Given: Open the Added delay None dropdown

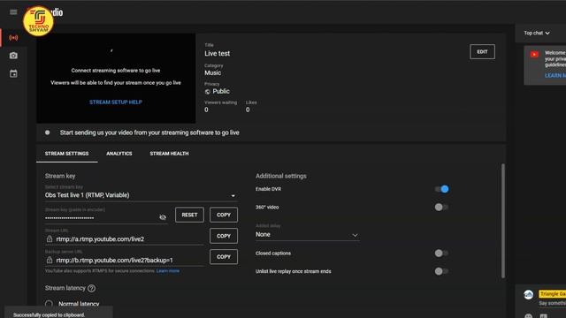Looking at the screenshot, I should [307, 235].
